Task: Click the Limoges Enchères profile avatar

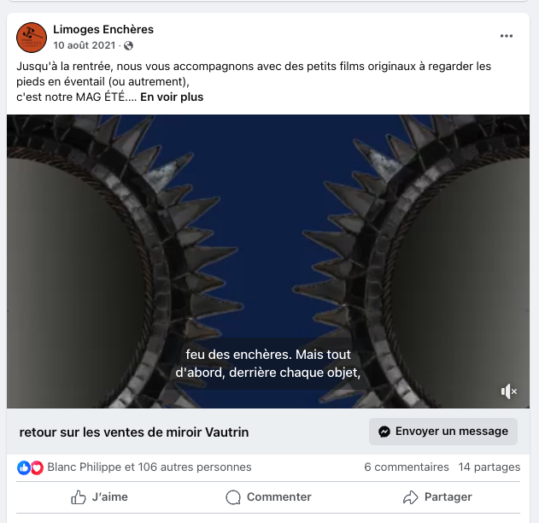Action: (x=32, y=37)
